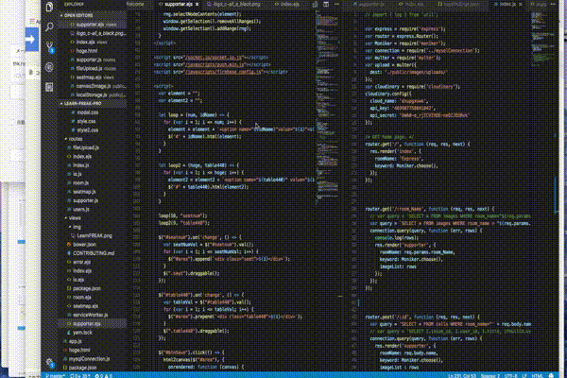This screenshot has height=378, width=567.
Task: Open the Search view in the activity bar
Action: 49,26
